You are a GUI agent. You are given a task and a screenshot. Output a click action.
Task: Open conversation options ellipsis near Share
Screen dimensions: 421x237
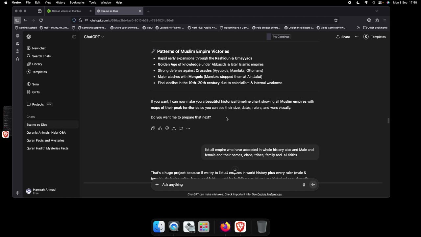tap(357, 37)
